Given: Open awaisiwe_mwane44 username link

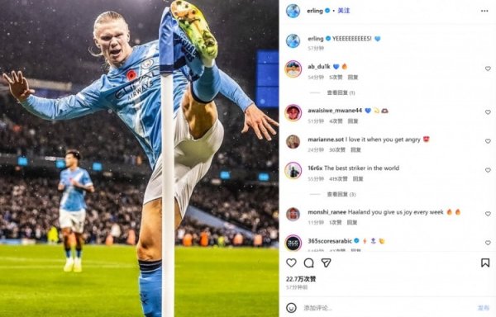Looking at the screenshot, I should click(x=335, y=111).
